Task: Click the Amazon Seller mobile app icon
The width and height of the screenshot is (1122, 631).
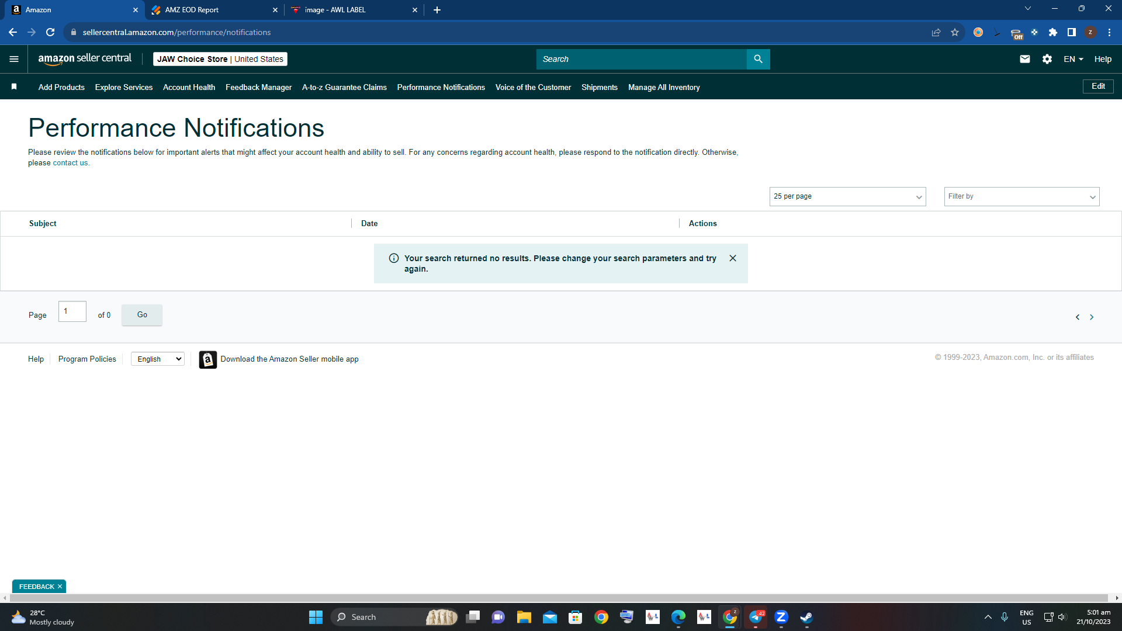Action: click(x=207, y=359)
